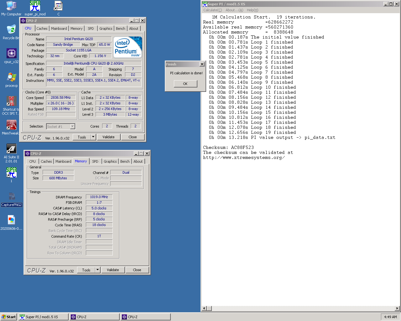Click the DRAM Frequency value 1019.0 MHz
This screenshot has height=321, width=401.
(99, 197)
